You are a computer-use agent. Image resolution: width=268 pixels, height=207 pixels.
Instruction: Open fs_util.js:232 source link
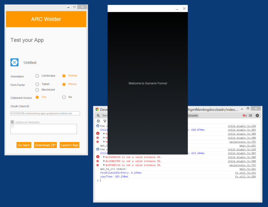245,173
